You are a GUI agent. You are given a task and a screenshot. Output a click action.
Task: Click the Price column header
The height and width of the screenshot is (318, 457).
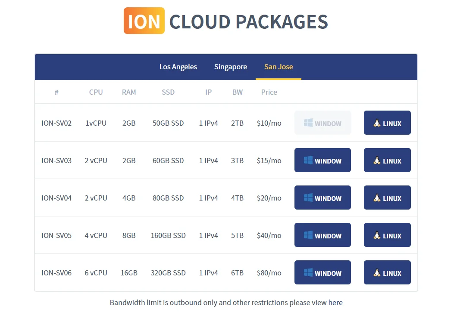pos(269,92)
